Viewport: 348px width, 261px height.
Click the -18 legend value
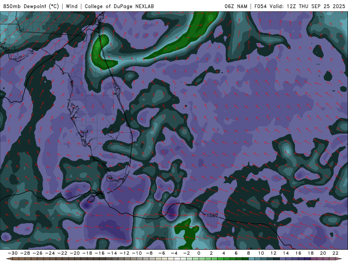tap(87, 253)
